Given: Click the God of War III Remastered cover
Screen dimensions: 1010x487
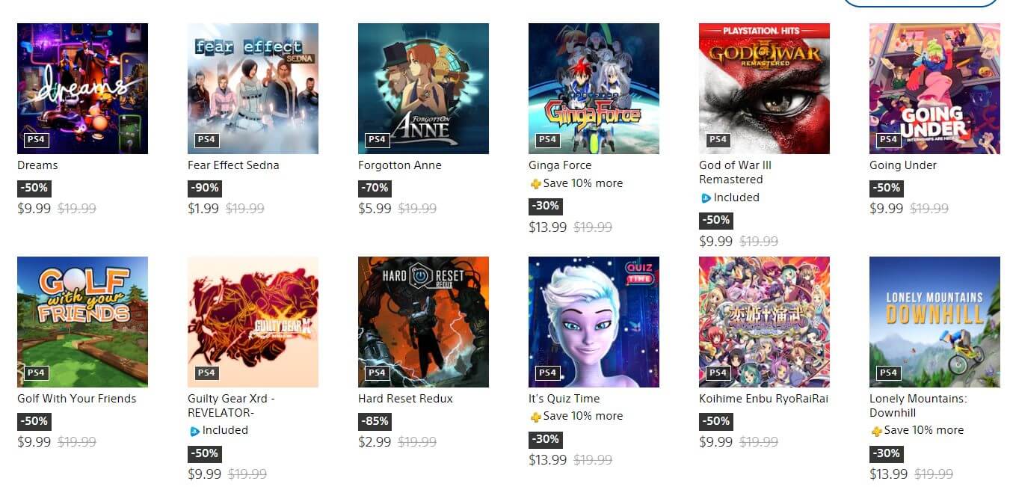Looking at the screenshot, I should tap(764, 88).
